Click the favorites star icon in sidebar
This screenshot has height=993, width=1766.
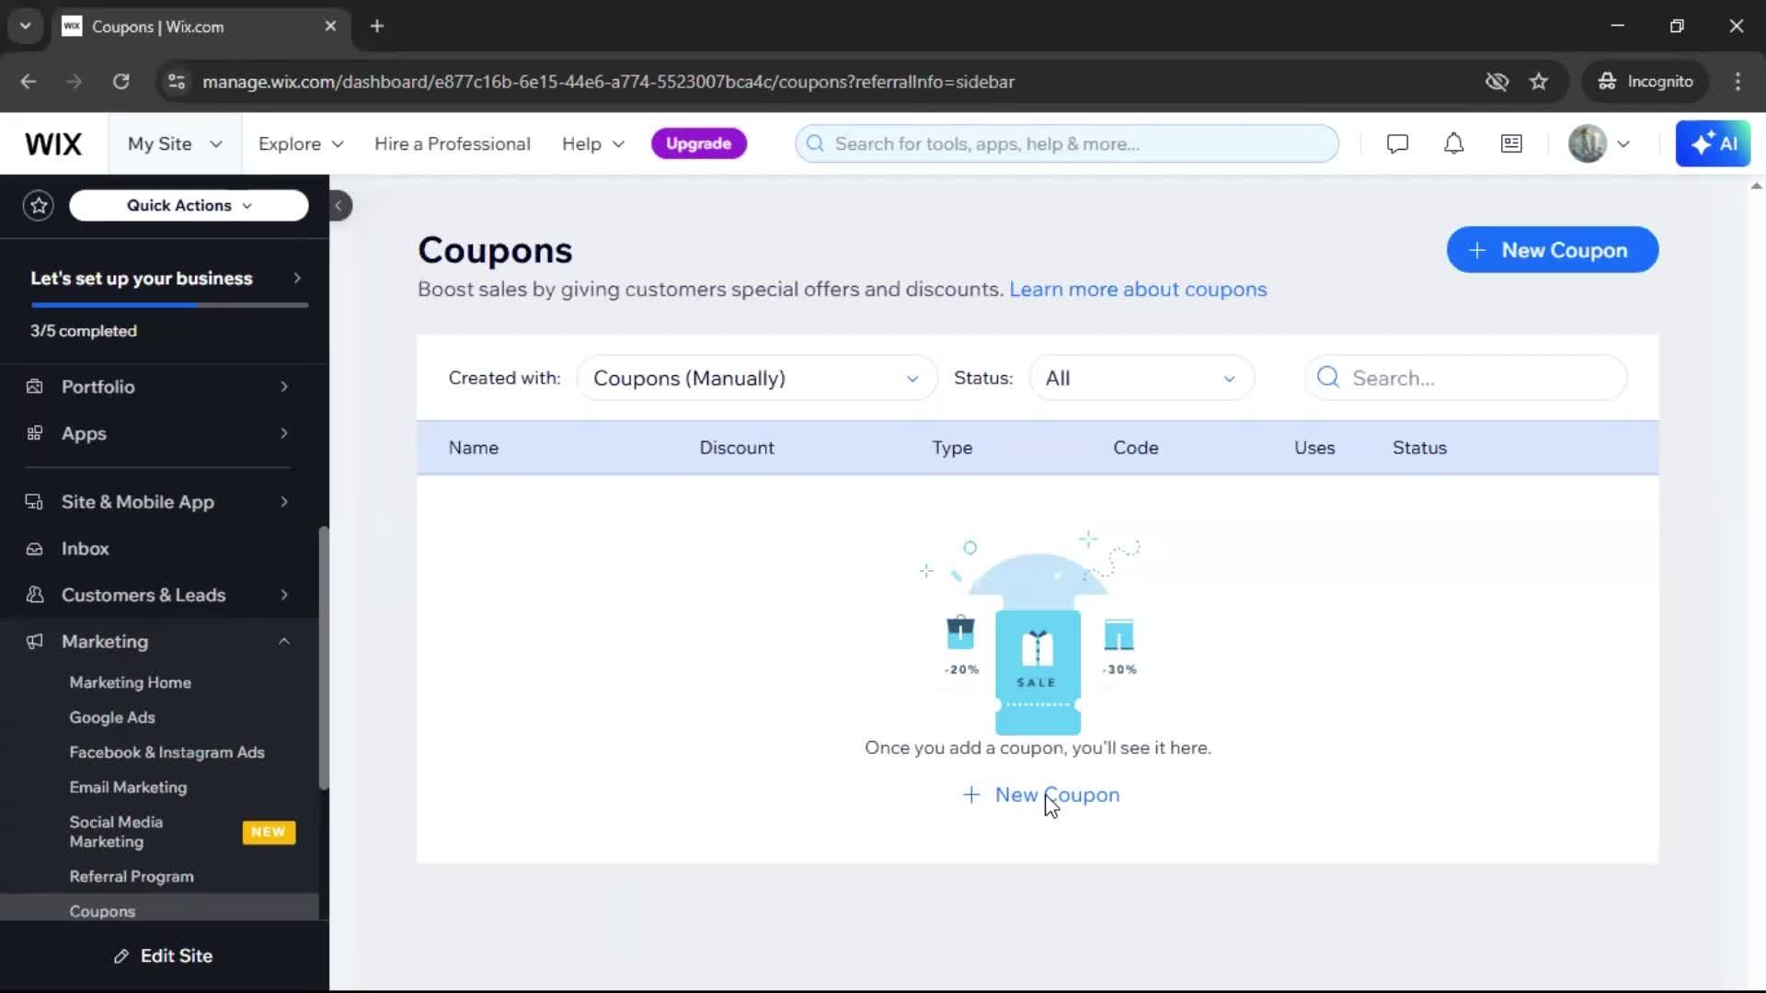tap(39, 205)
